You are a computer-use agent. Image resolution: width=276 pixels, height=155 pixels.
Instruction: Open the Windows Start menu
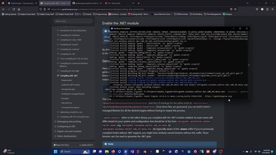click(x=56, y=152)
